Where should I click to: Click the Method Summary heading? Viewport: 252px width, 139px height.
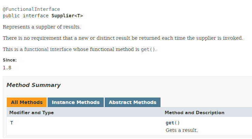[33, 85]
